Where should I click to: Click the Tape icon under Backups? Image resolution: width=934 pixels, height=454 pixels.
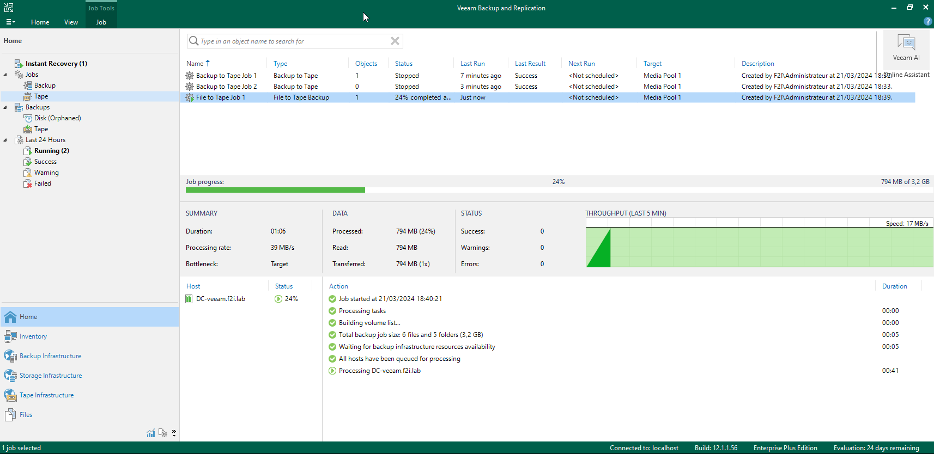[28, 129]
